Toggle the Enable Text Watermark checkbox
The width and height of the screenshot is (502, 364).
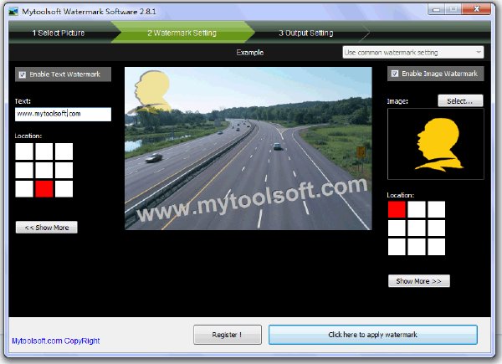tap(22, 74)
